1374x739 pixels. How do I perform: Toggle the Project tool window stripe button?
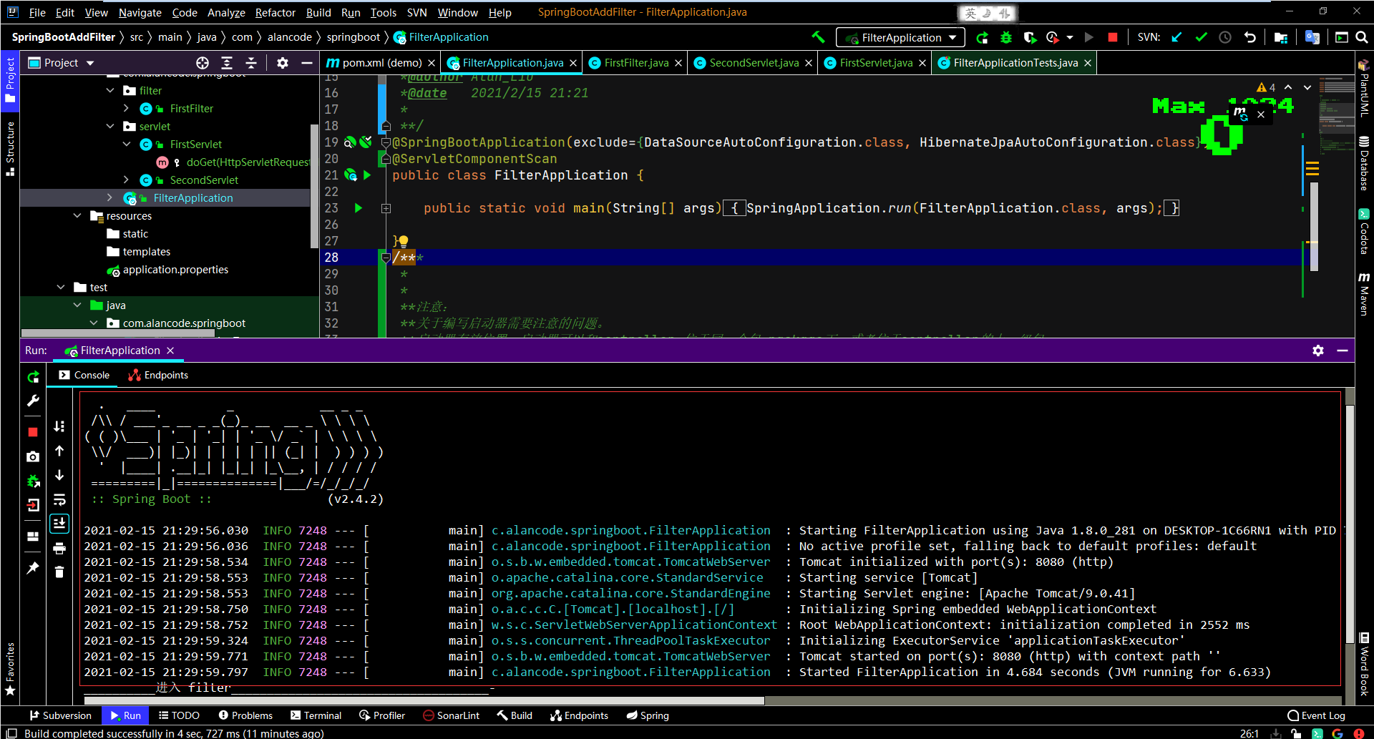click(10, 79)
